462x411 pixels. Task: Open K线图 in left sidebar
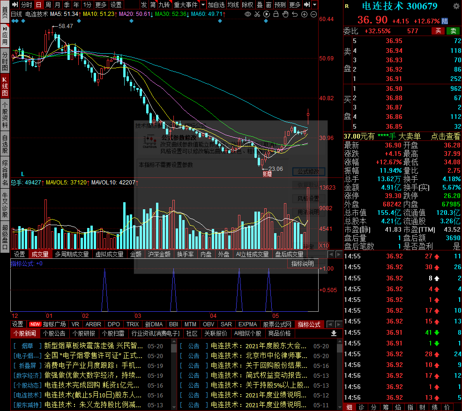click(x=5, y=87)
